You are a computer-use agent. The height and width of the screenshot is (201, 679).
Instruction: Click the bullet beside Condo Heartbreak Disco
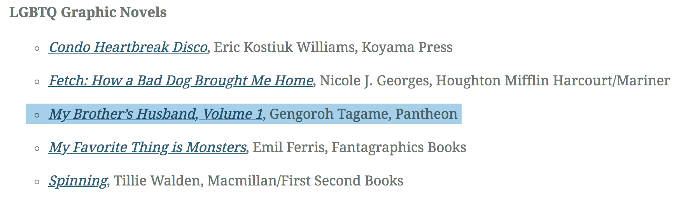click(x=37, y=49)
